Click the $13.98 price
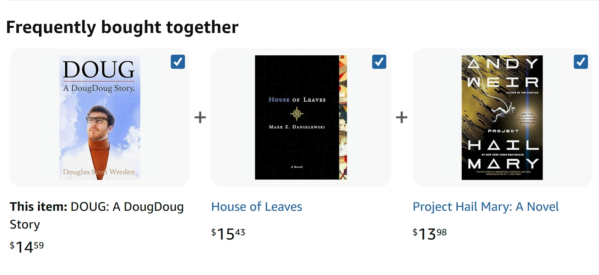Screen dimensions: 599x275 tap(430, 233)
